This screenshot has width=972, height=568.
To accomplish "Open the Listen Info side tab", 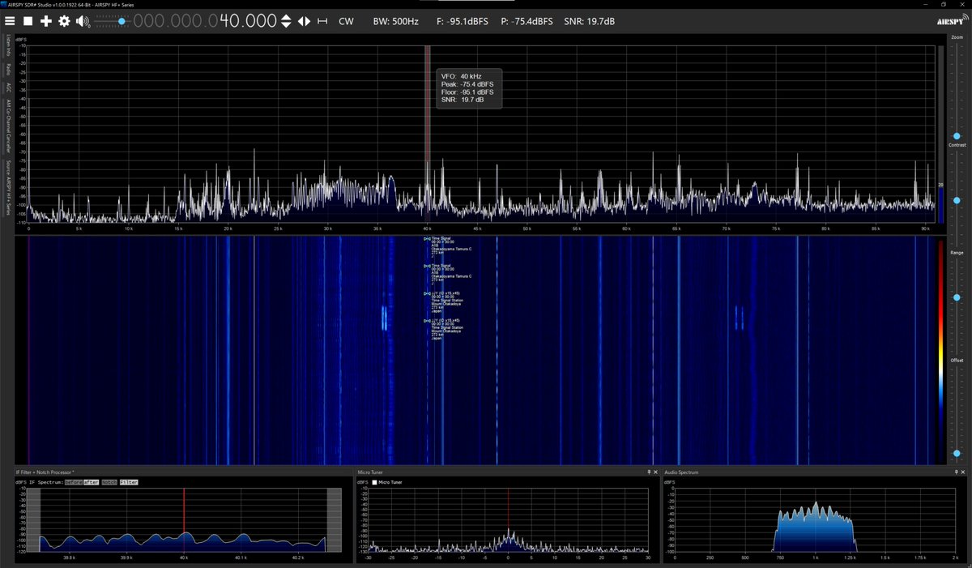I will [x=8, y=45].
